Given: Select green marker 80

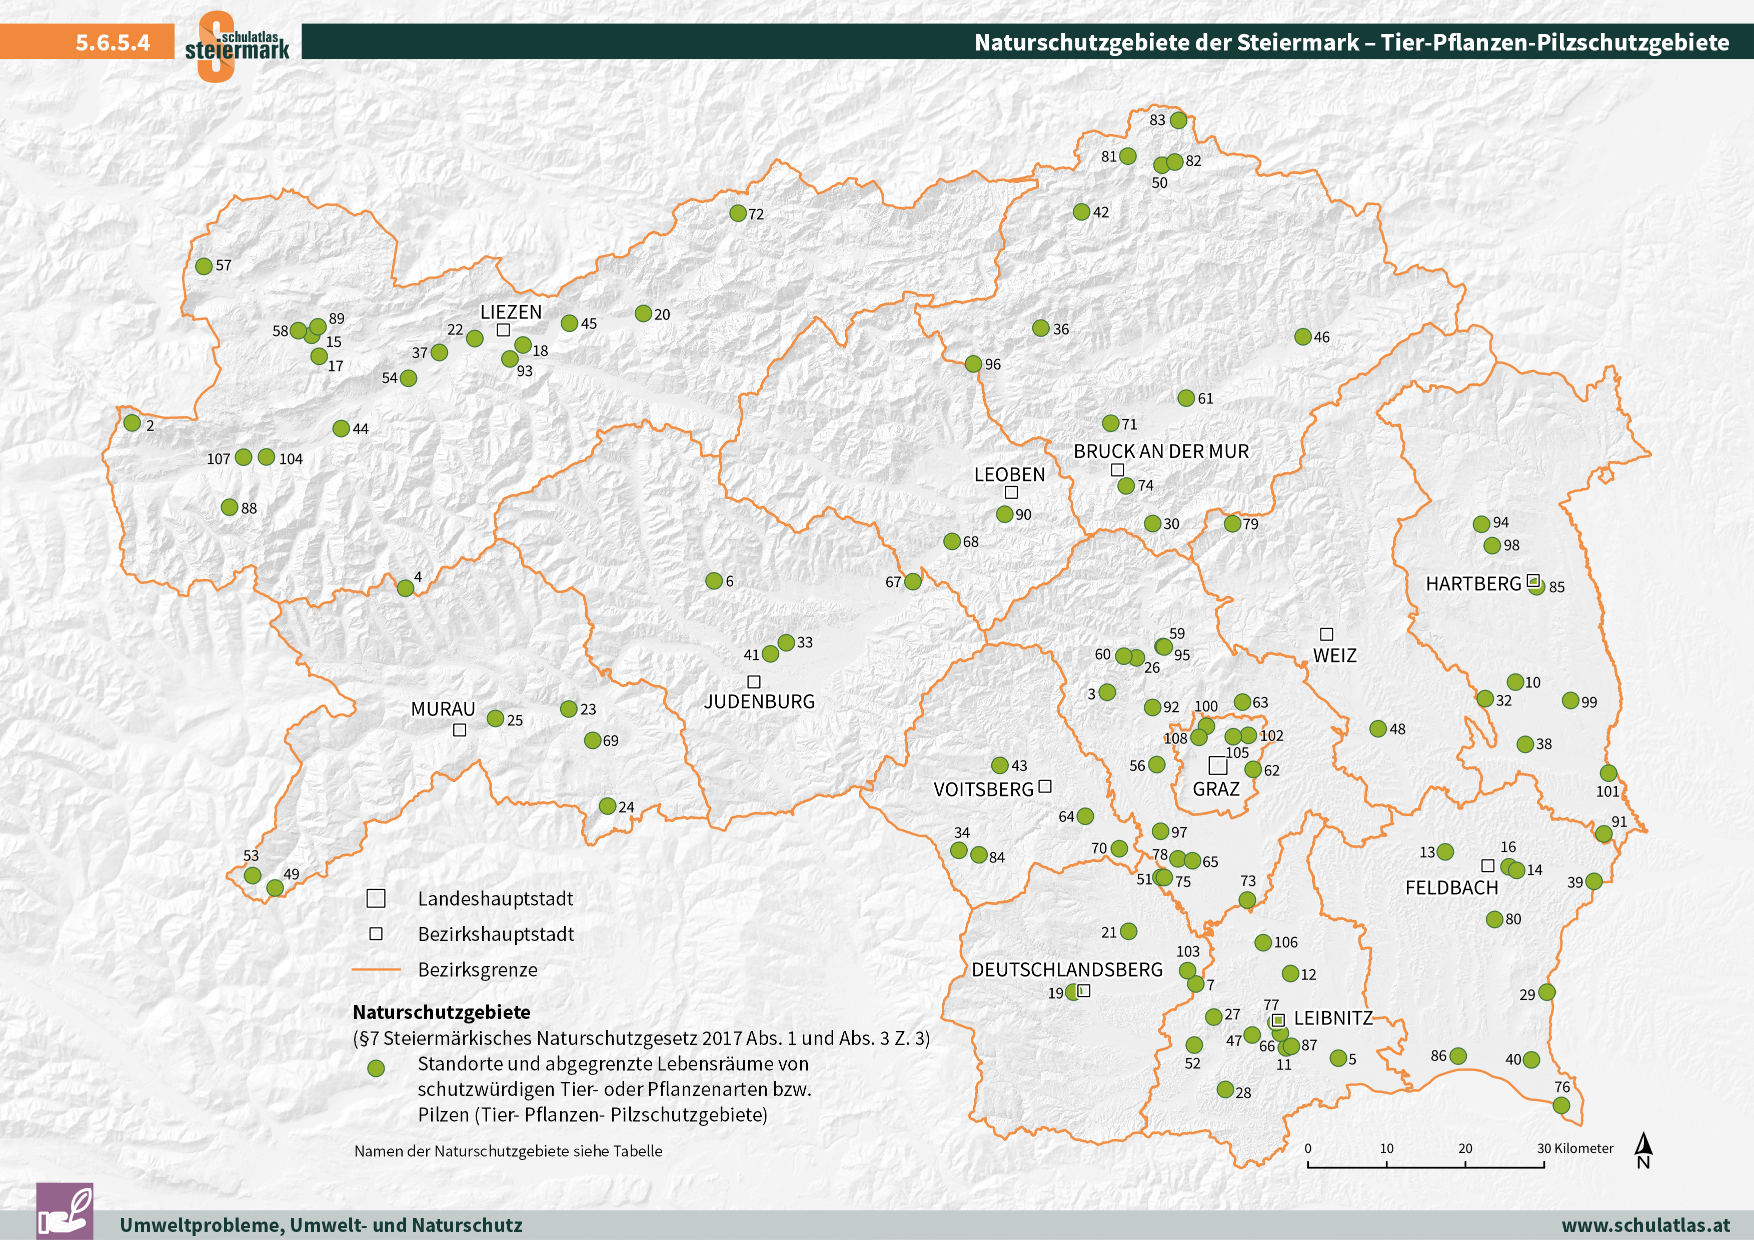Looking at the screenshot, I should [x=1495, y=919].
